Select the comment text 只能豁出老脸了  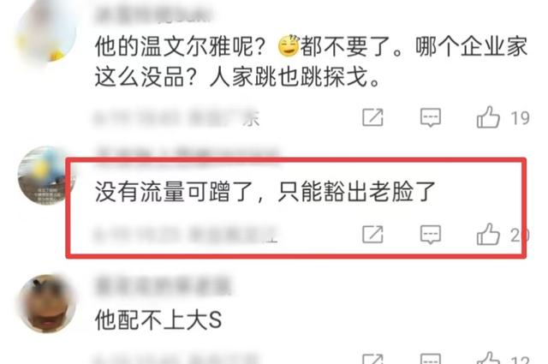click(x=356, y=192)
